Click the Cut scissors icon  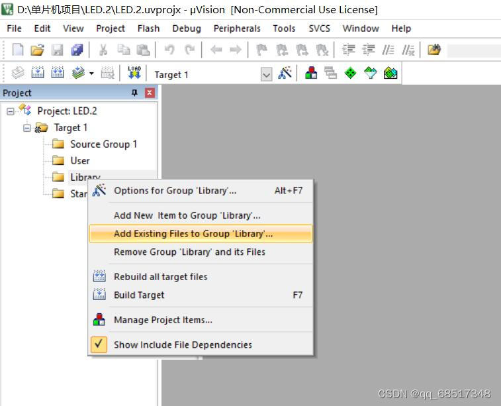coord(103,50)
